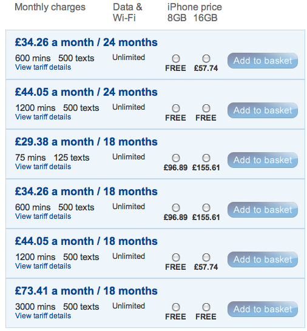Select £155.61 16GB option on £29.38 plan
This screenshot has width=307, height=331.
coord(206,158)
